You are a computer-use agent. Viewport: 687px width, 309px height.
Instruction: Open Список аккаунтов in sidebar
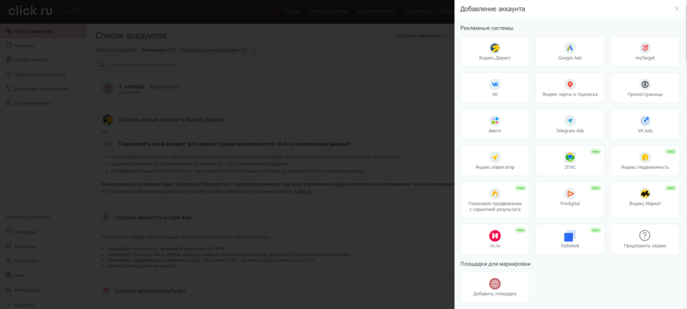[42, 31]
